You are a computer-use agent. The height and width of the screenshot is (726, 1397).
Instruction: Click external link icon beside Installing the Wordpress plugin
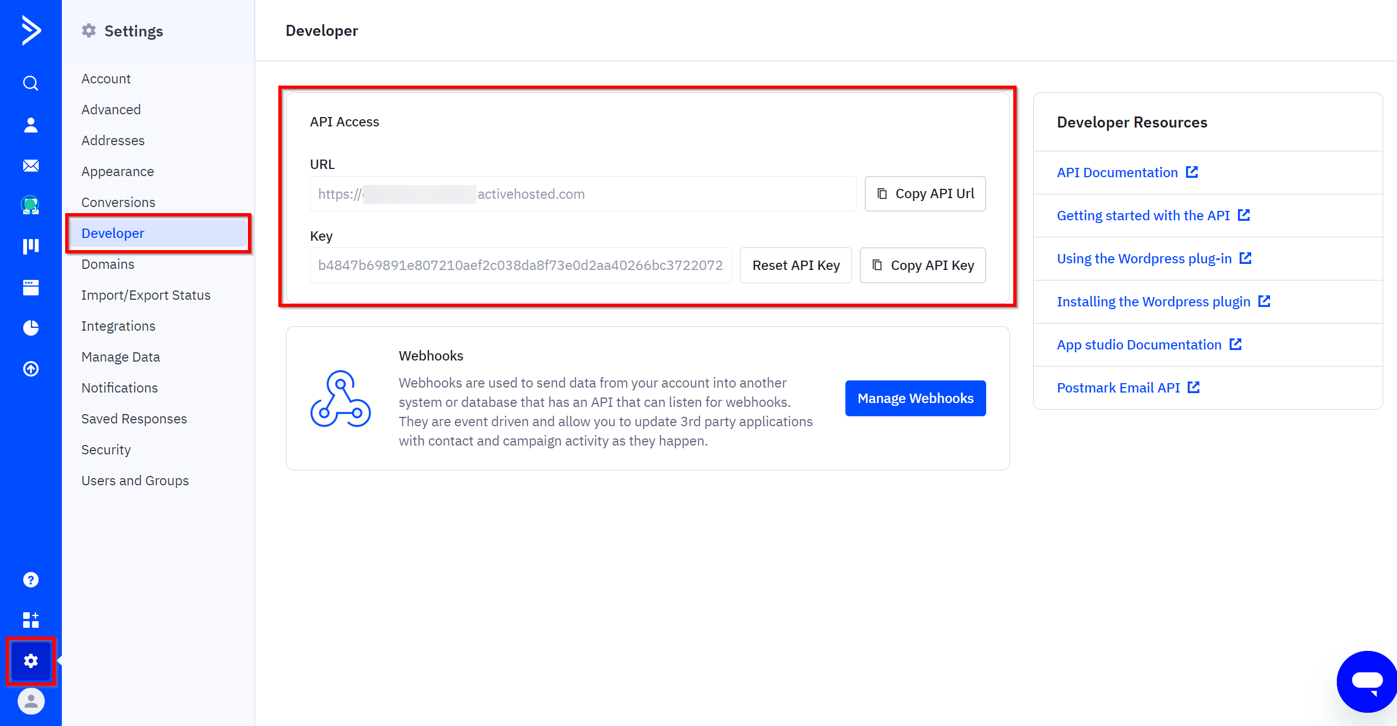coord(1264,301)
